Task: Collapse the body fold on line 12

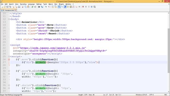Action: tap(9, 19)
